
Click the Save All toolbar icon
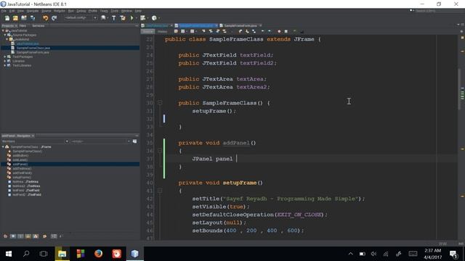32,18
